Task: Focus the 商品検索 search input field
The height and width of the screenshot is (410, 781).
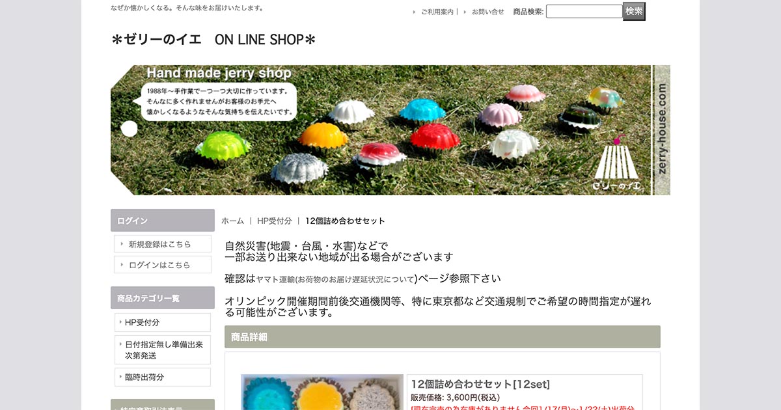Action: click(584, 12)
